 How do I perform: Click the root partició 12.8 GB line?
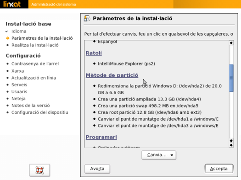tap(150, 112)
